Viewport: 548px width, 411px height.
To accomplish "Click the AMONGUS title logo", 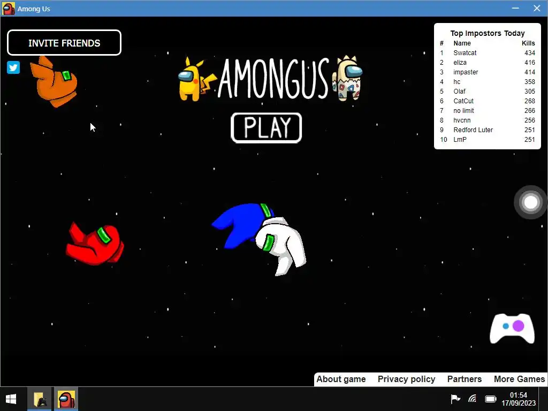I will click(x=273, y=78).
